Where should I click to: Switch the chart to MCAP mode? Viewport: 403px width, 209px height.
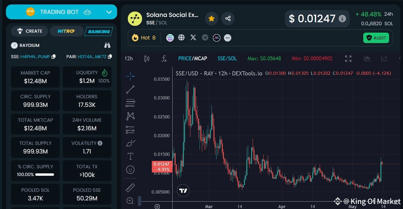point(200,58)
